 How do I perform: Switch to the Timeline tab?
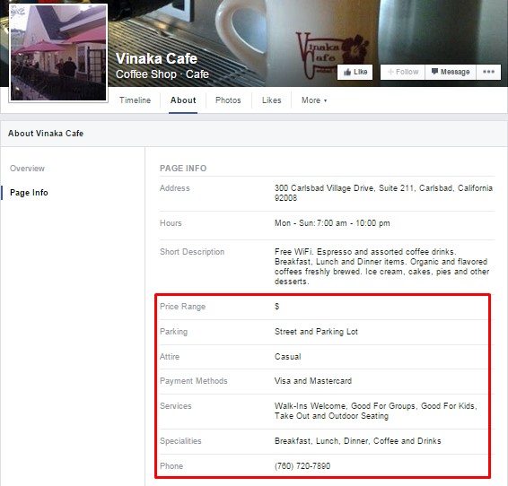[135, 100]
